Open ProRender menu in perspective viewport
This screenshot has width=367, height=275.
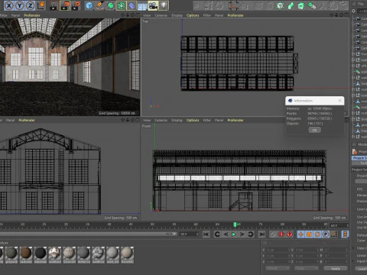pyautogui.click(x=32, y=15)
